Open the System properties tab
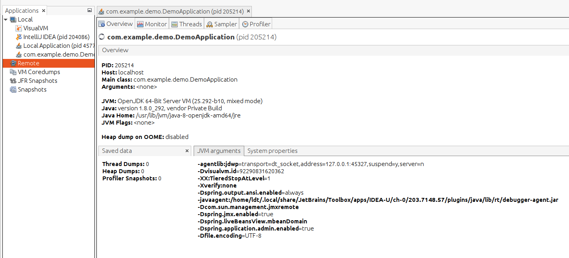569x258 pixels. pyautogui.click(x=273, y=151)
